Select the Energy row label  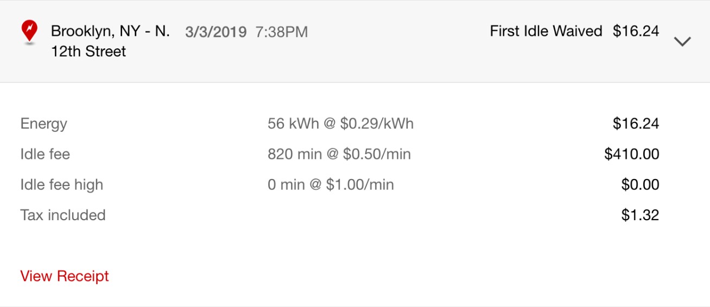(44, 124)
